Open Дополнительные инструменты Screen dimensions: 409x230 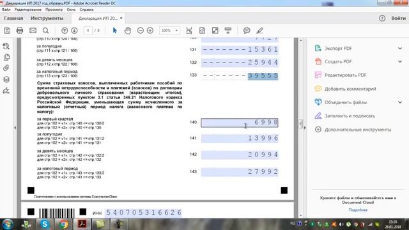[x=353, y=129]
